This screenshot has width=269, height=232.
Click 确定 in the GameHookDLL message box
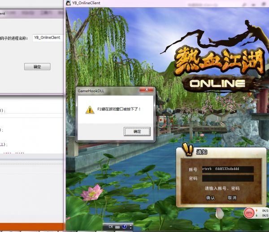[137, 131]
